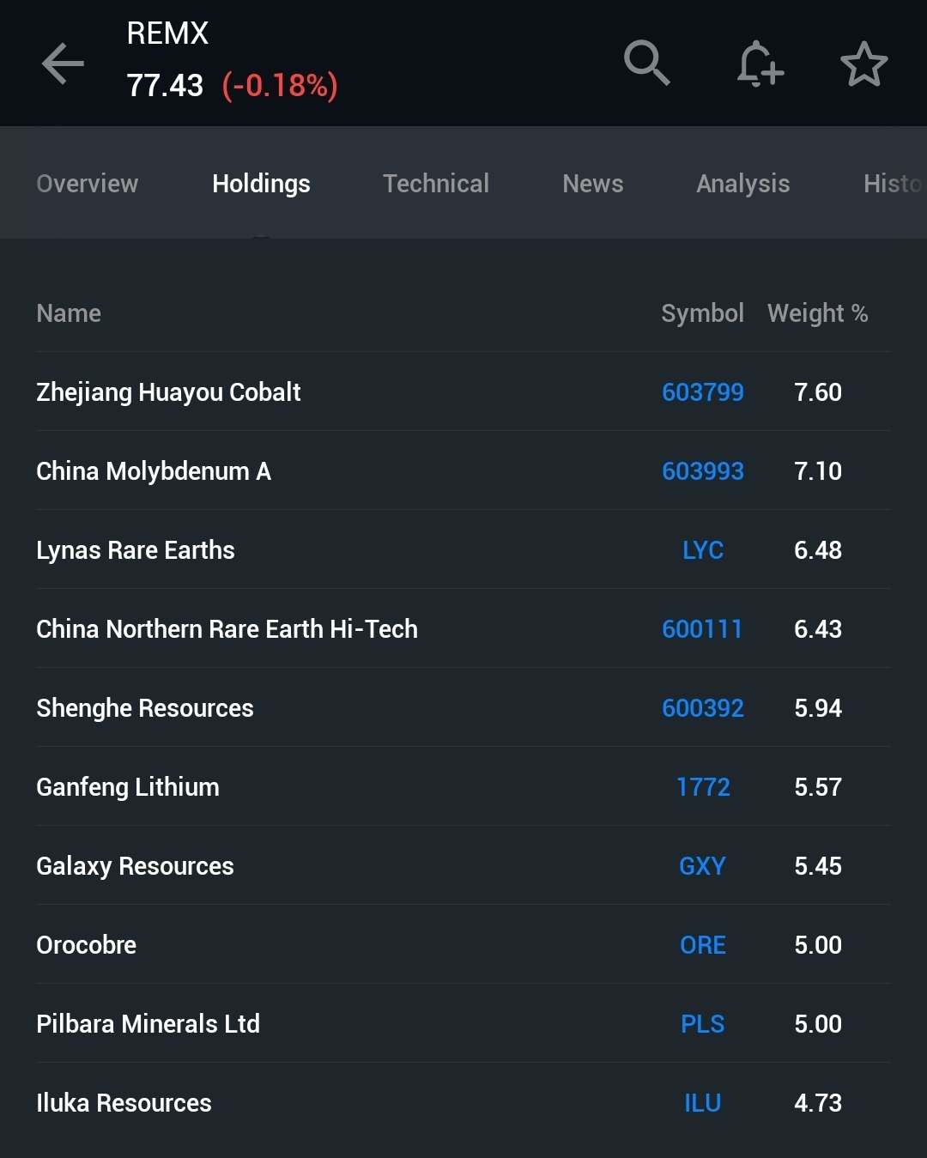This screenshot has width=927, height=1158.
Task: Click the 77.43 price value
Action: pos(165,86)
